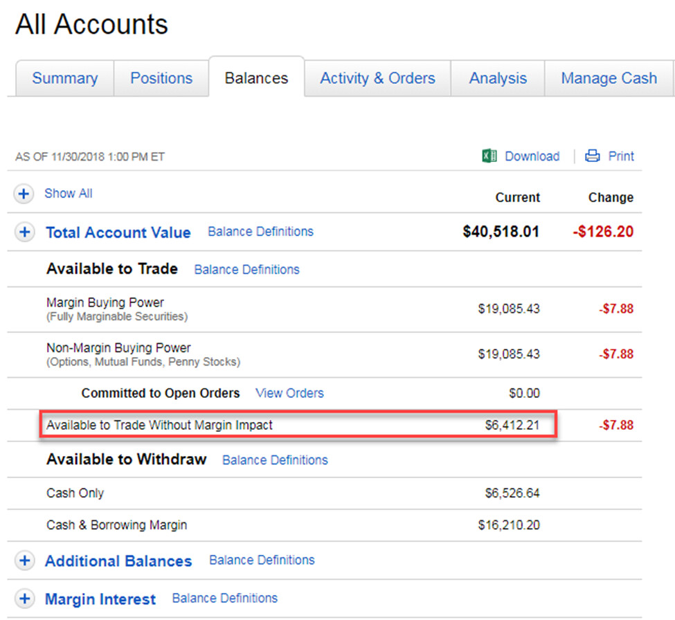675x620 pixels.
Task: Switch to the Summary tab
Action: pyautogui.click(x=64, y=78)
